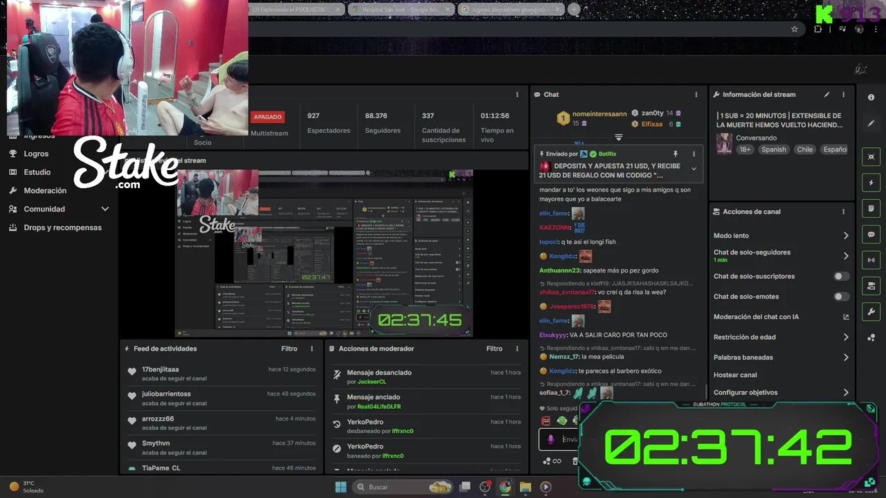Open RealG4LifeDLFR moderator link
886x498 pixels.
(379, 407)
